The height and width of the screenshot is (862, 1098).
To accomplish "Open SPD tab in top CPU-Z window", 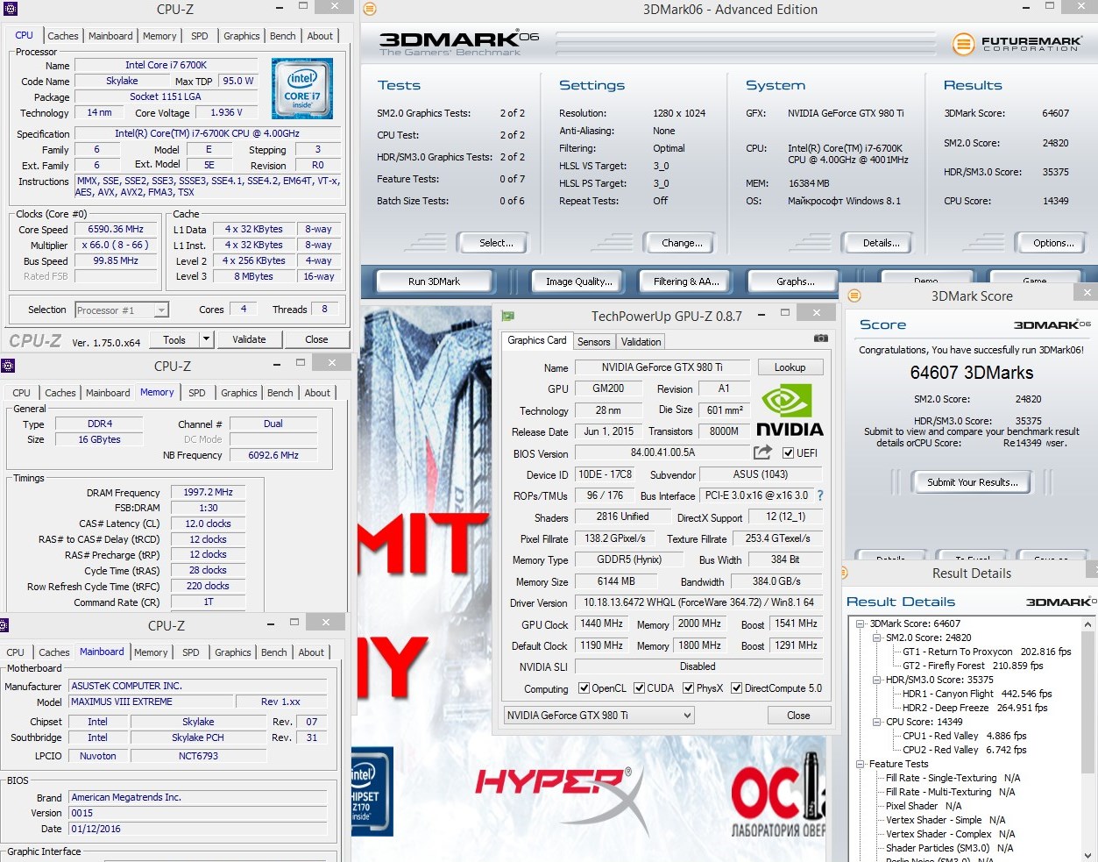I will pos(200,36).
